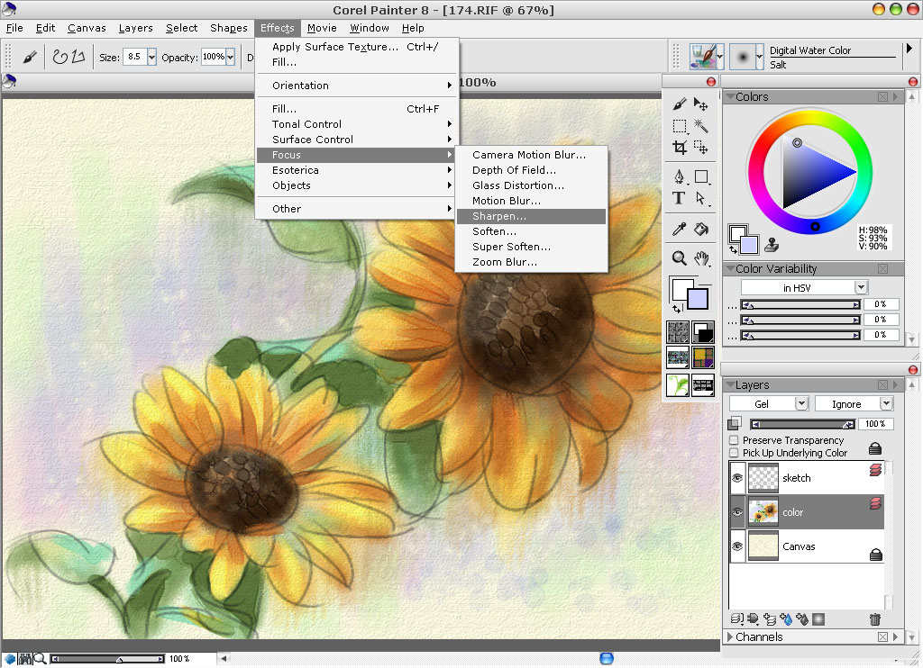Click the straight-line strokes icon in property bar

[78, 57]
